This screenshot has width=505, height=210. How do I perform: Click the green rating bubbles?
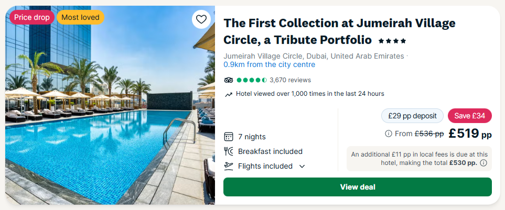point(252,80)
